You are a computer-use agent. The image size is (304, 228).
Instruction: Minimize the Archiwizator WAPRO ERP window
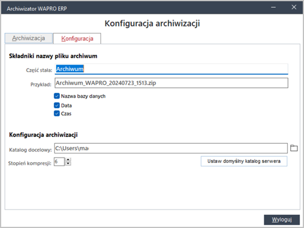click(x=274, y=7)
